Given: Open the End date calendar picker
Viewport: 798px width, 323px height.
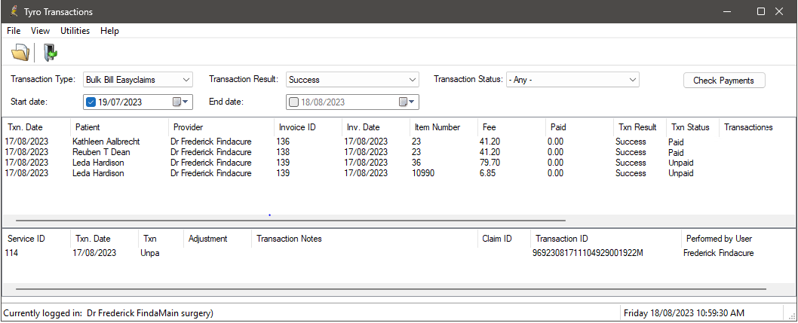Looking at the screenshot, I should coord(407,102).
